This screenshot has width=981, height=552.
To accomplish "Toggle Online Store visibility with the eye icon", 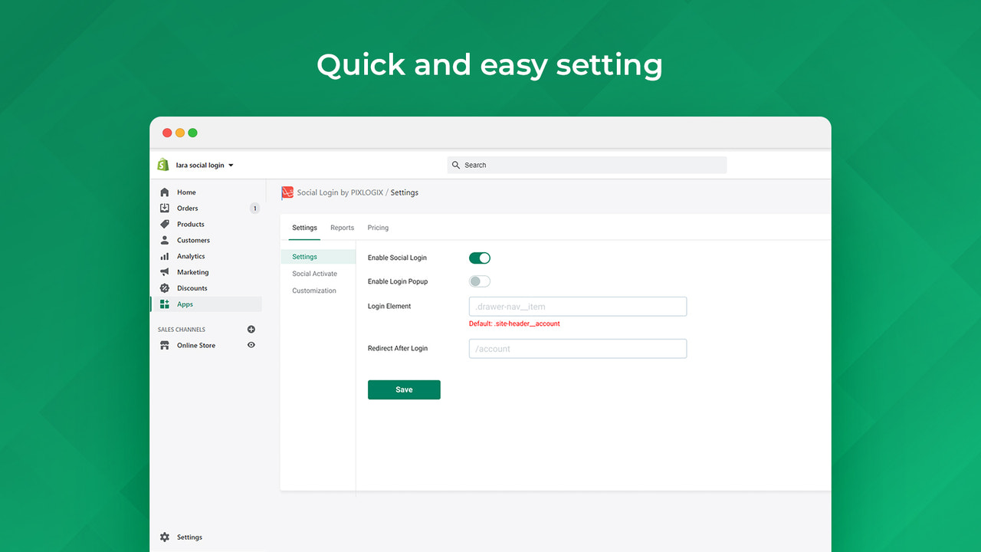I will 251,345.
